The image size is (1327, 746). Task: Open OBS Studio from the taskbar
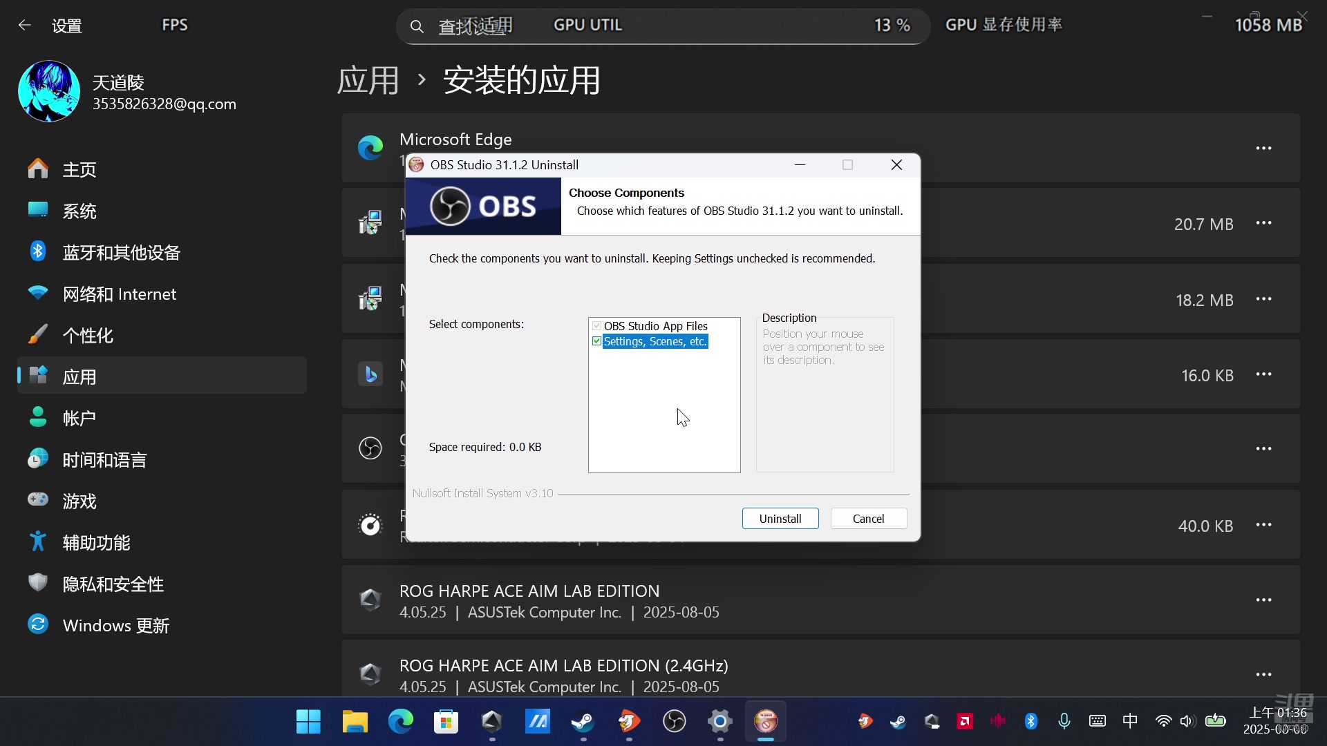pos(674,722)
